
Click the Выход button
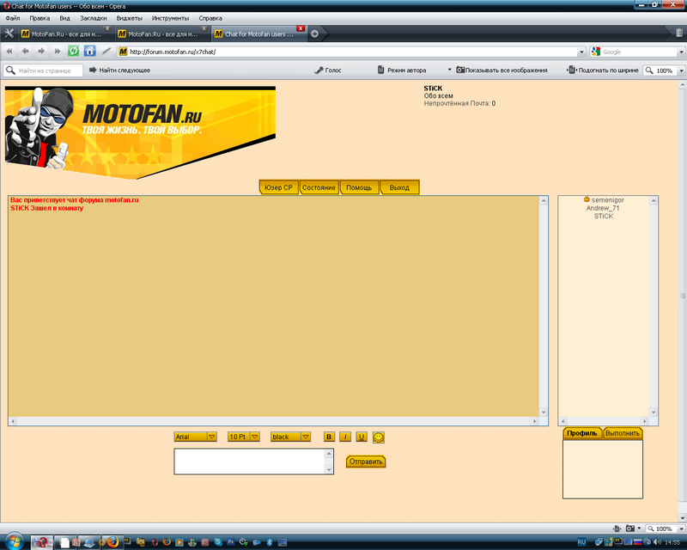(x=399, y=187)
